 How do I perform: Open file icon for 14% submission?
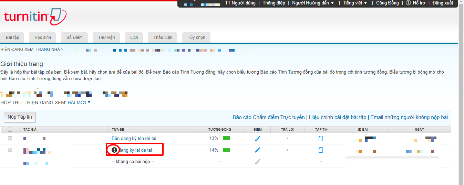(321, 150)
